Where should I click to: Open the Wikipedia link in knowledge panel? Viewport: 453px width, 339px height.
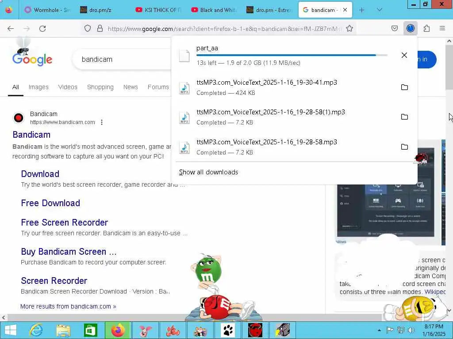[x=435, y=292]
